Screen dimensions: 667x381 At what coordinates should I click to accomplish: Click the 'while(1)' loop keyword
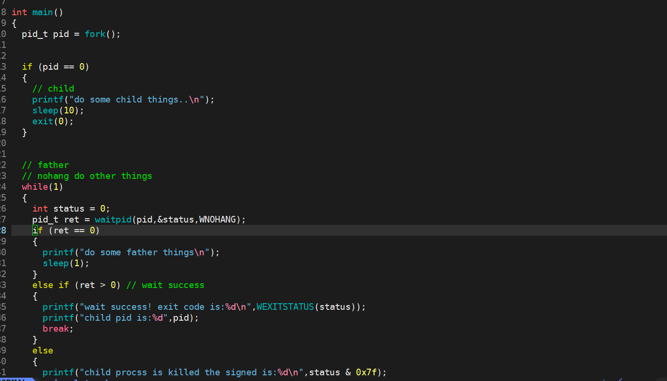(43, 187)
